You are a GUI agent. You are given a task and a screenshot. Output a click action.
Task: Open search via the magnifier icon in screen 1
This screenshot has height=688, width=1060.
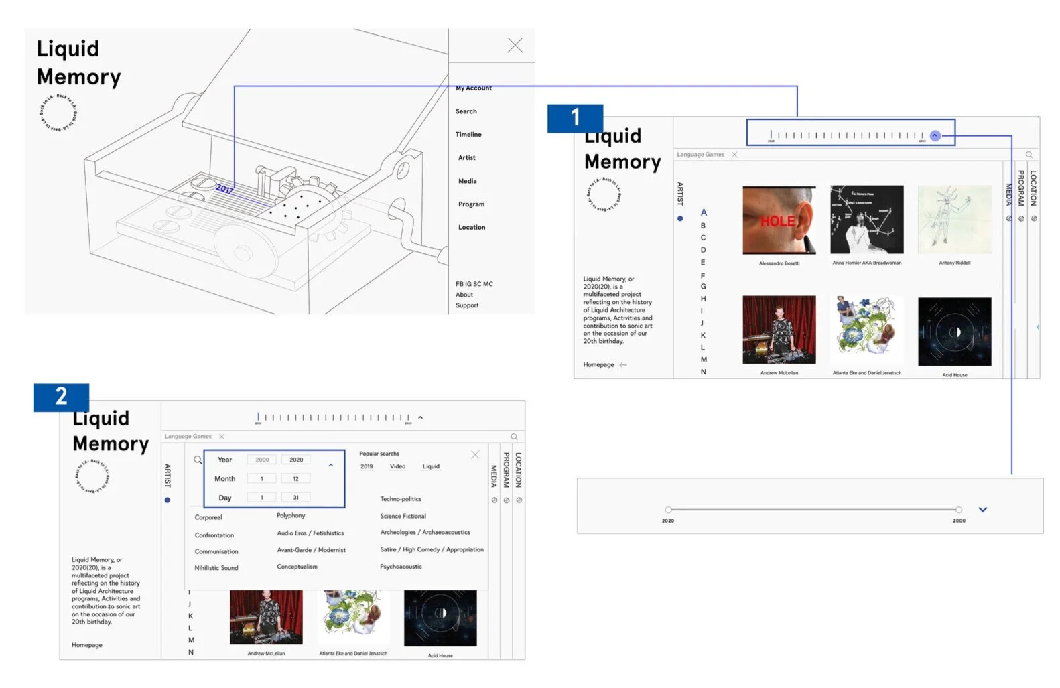(x=1029, y=155)
